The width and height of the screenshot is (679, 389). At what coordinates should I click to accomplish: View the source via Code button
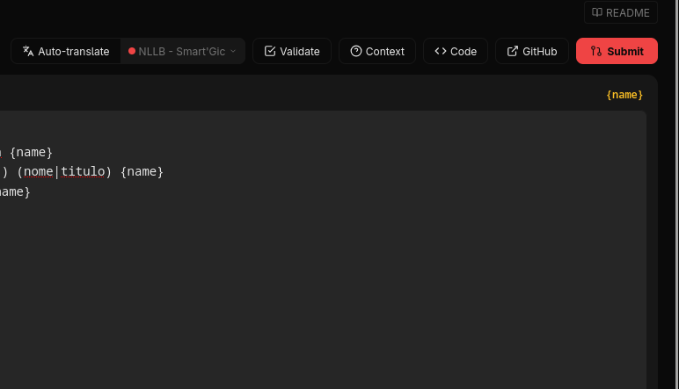point(456,51)
